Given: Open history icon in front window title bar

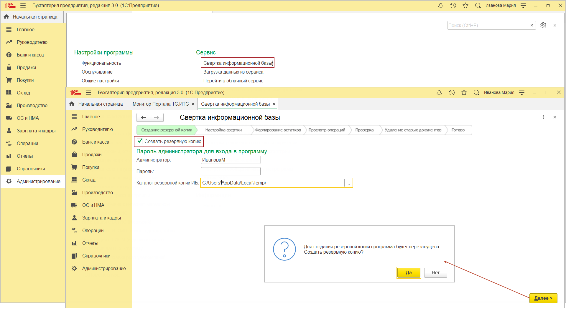Looking at the screenshot, I should coord(452,93).
